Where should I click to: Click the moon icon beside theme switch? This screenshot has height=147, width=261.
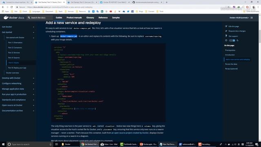coord(237,40)
